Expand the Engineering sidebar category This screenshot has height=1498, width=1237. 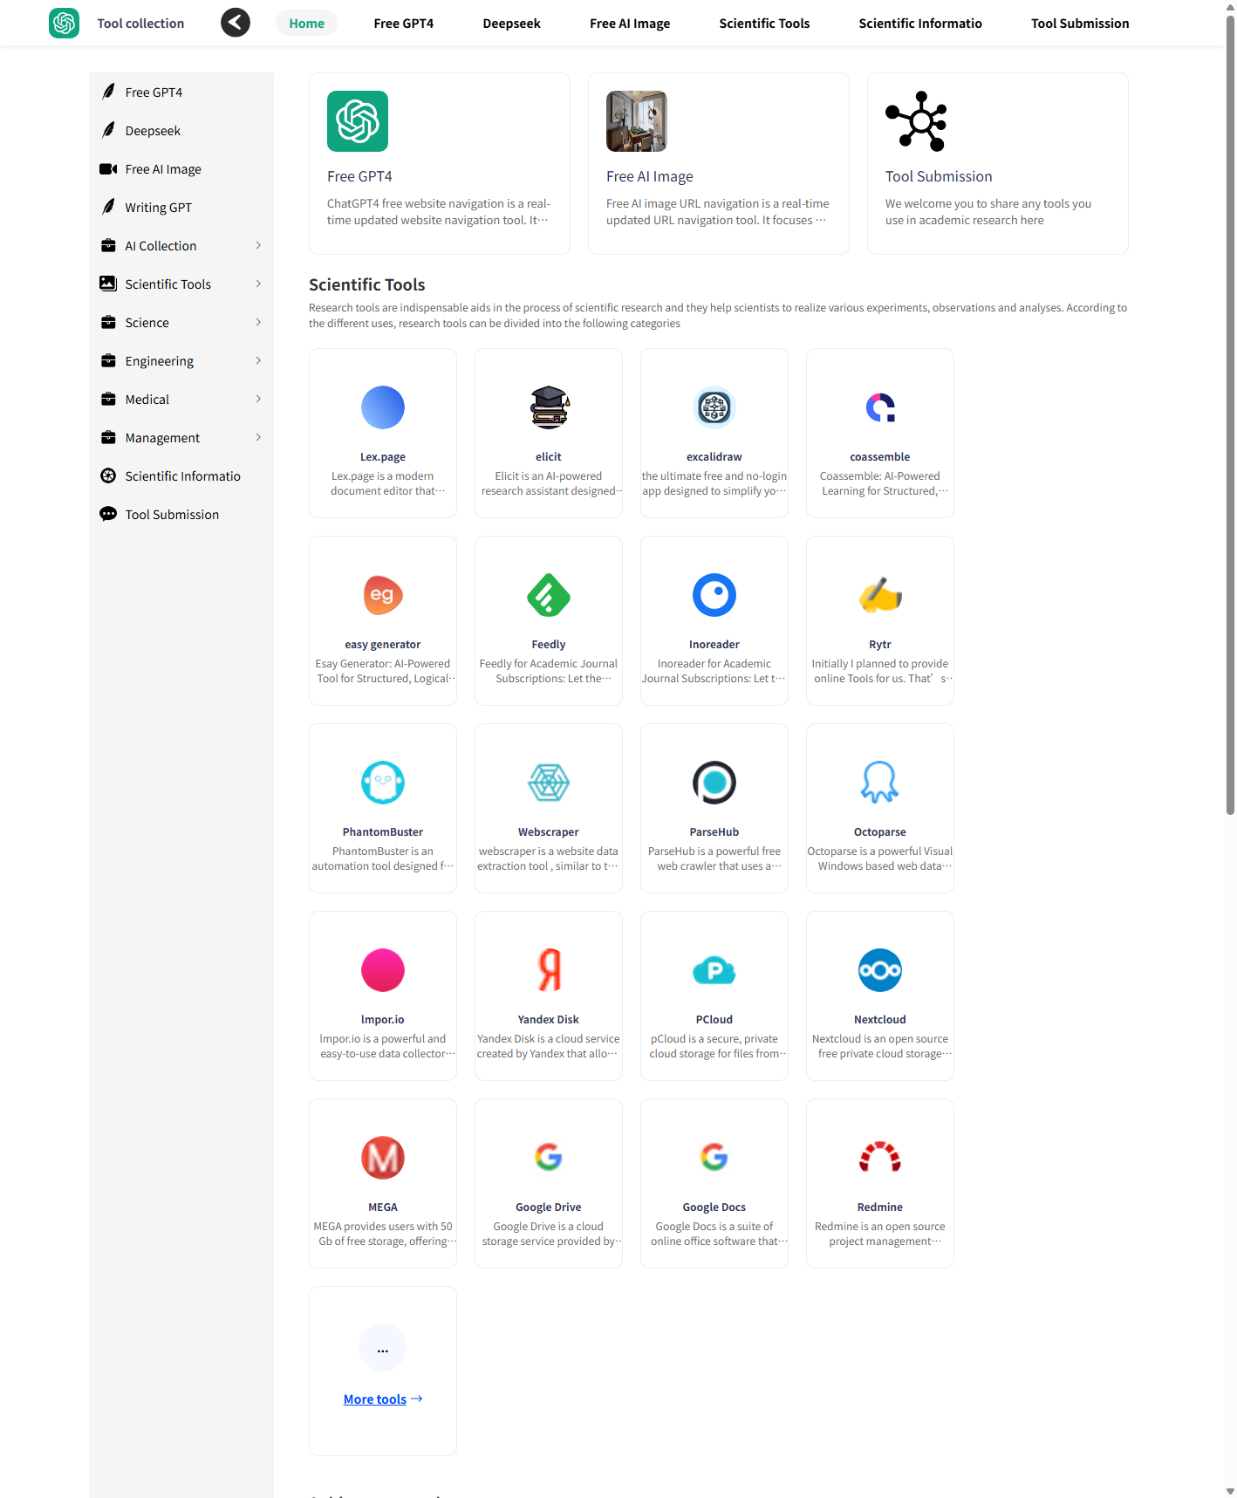point(258,361)
